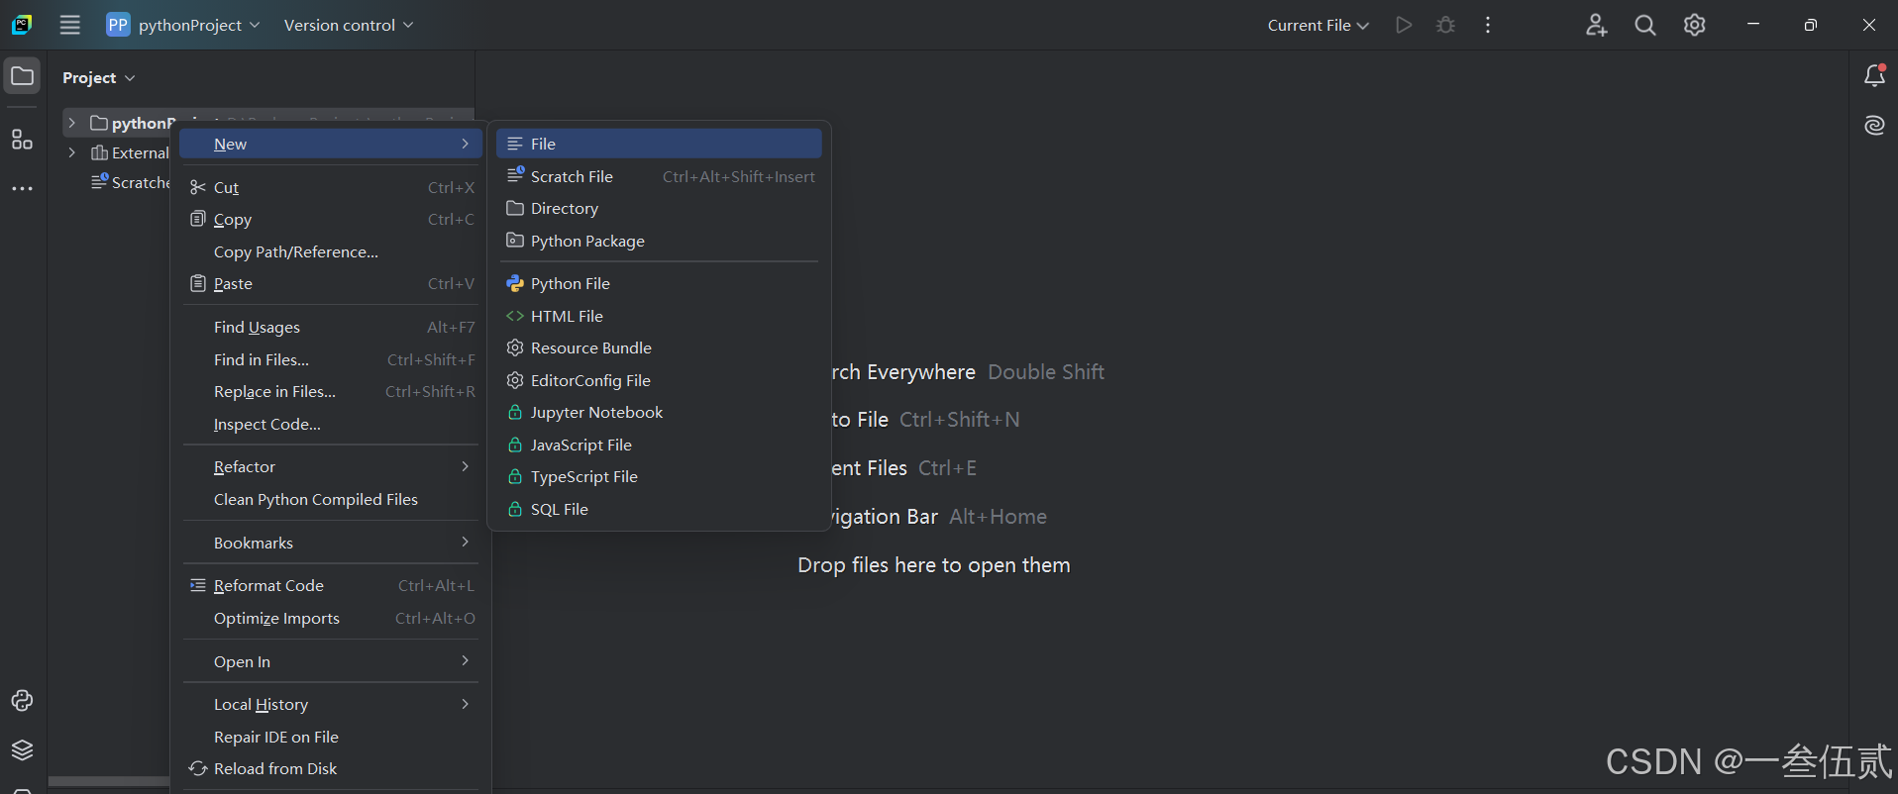Viewport: 1898px width, 794px height.
Task: Create a new EditorConfig File
Action: 659,380
